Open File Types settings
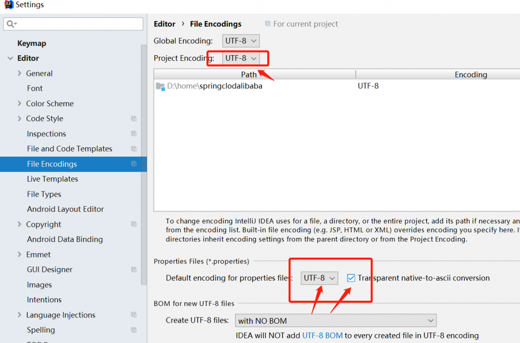The height and width of the screenshot is (343, 520). tap(44, 194)
